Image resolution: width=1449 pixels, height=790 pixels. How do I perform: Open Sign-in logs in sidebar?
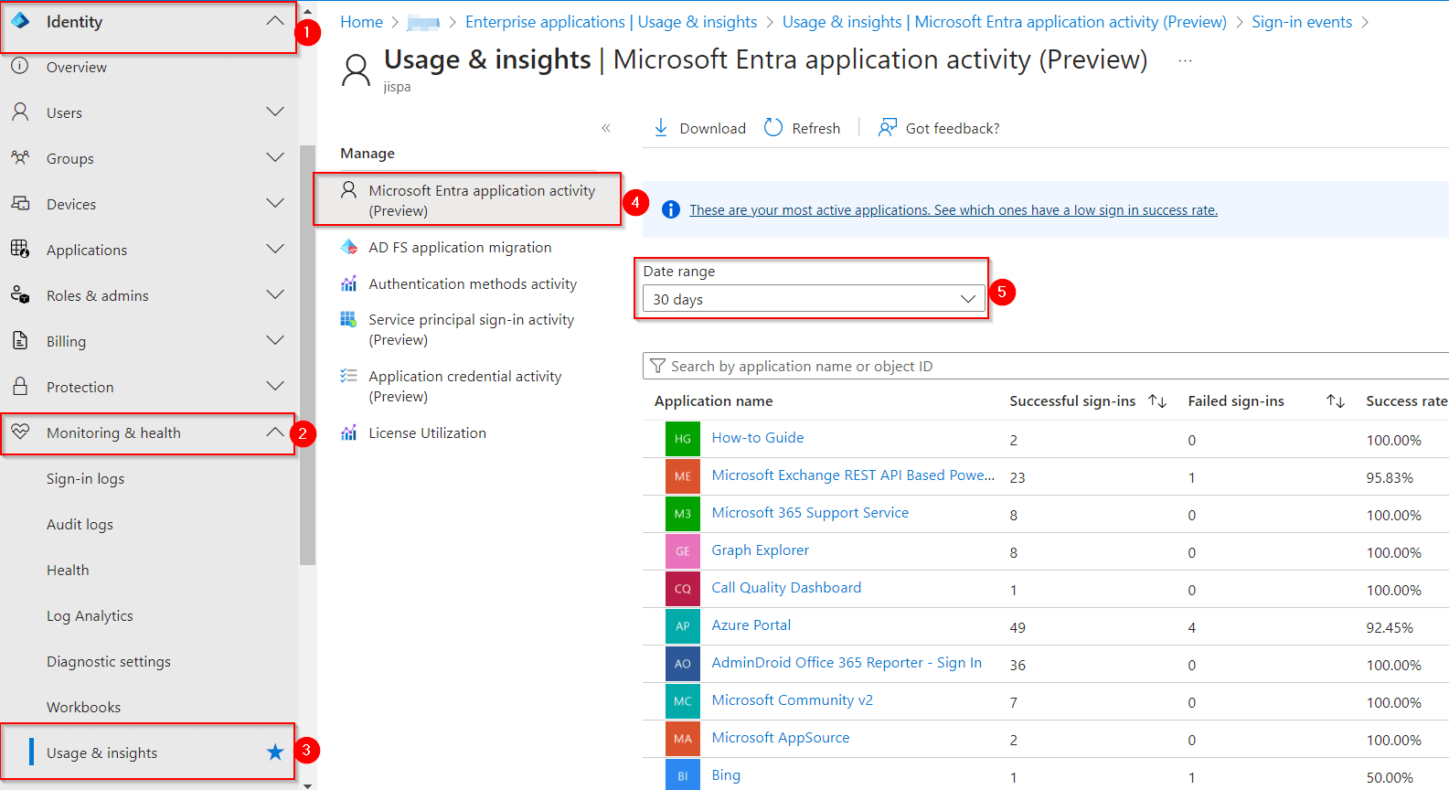point(85,478)
